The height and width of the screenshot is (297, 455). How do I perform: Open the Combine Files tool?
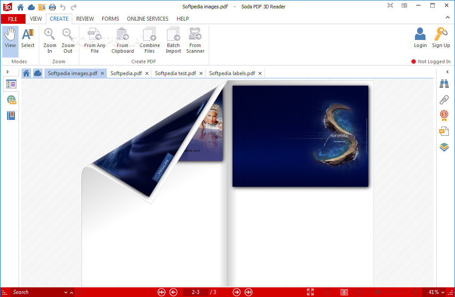click(149, 40)
